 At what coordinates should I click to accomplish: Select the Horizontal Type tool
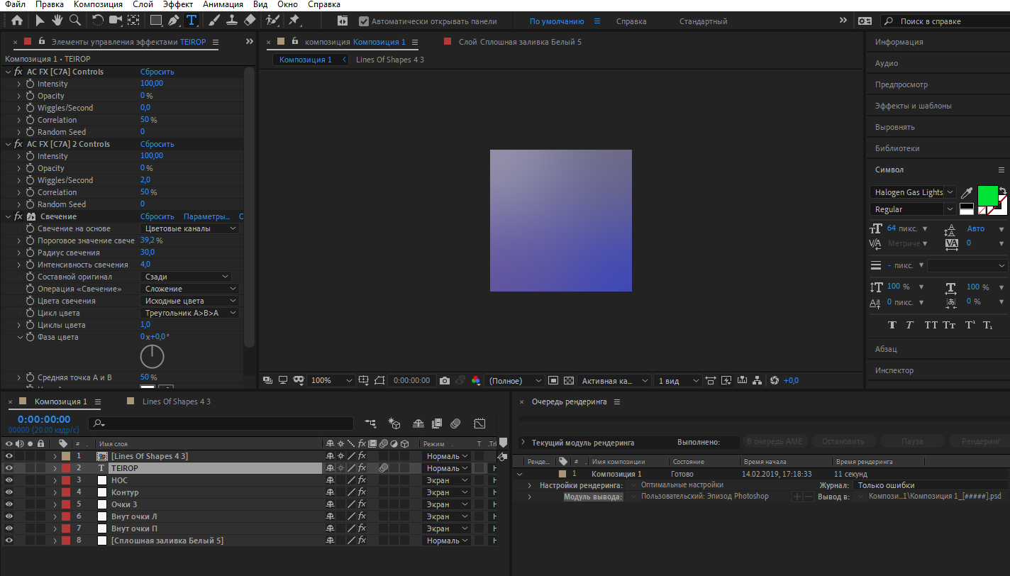click(191, 21)
